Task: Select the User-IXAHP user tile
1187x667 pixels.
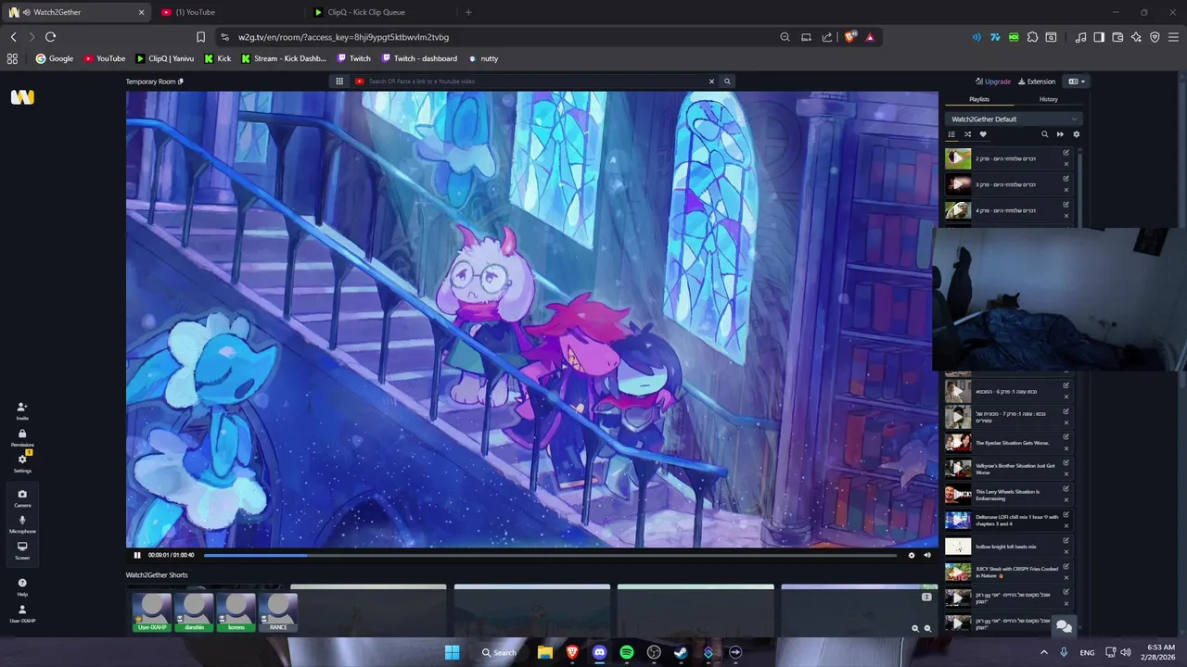Action: tap(152, 612)
